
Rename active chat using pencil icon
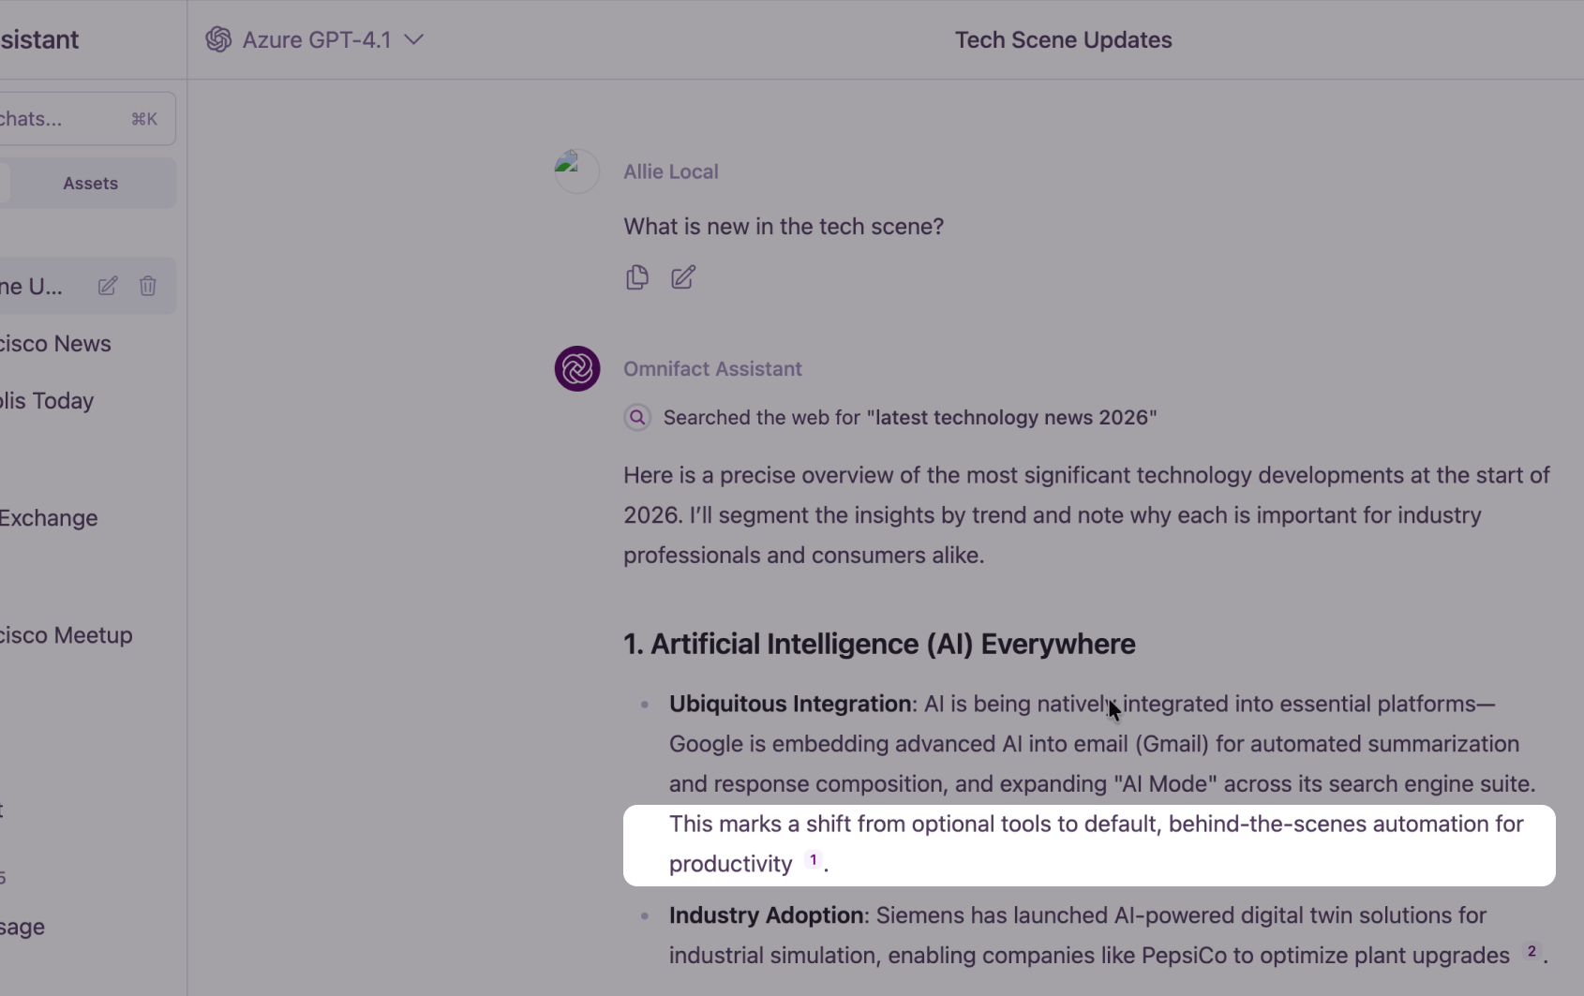[107, 286]
